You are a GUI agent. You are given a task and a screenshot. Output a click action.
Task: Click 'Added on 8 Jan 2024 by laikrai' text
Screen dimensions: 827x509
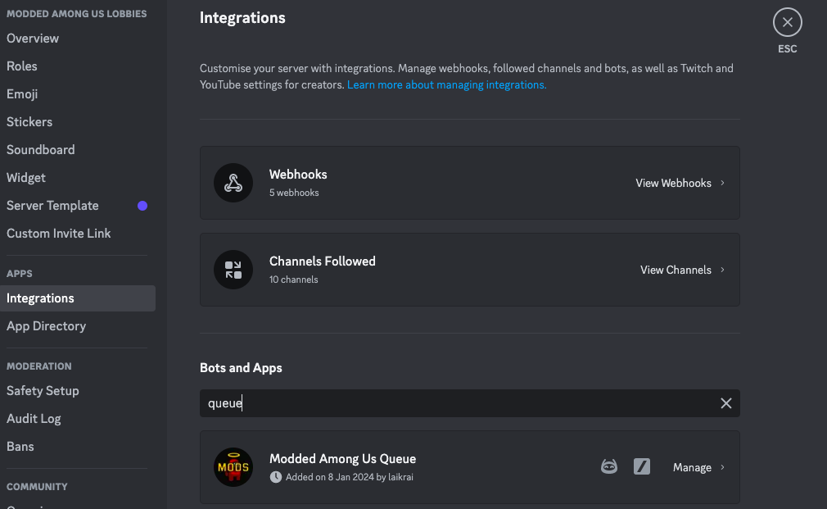(x=349, y=477)
